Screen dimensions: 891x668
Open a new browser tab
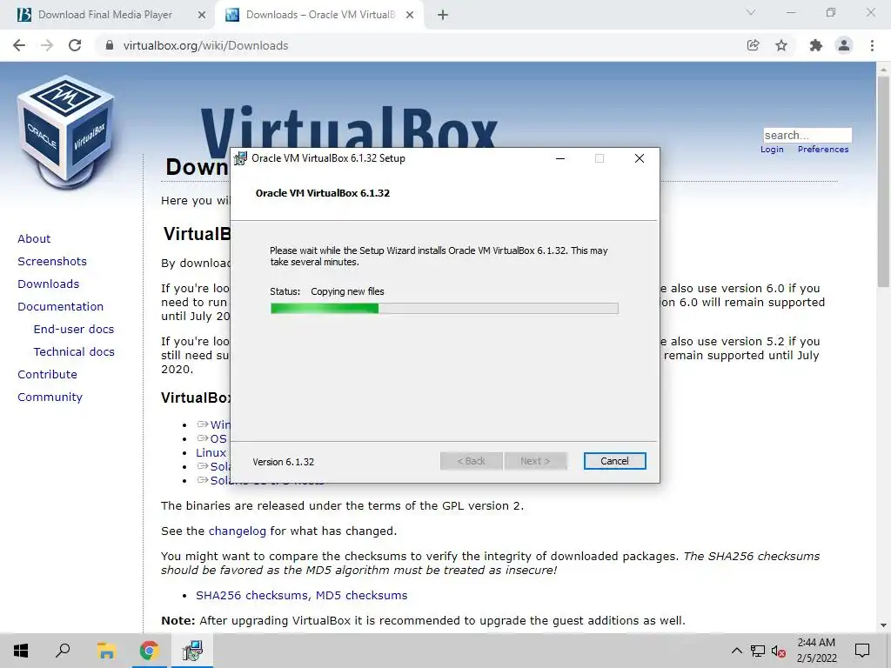(443, 15)
